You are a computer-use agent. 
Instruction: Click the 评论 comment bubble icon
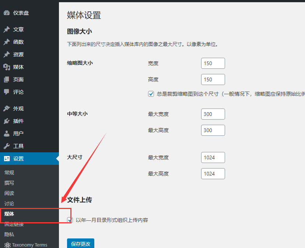coord(7,92)
